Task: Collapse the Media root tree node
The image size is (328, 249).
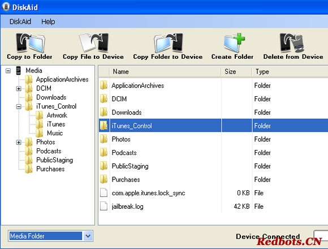Action: click(x=8, y=71)
